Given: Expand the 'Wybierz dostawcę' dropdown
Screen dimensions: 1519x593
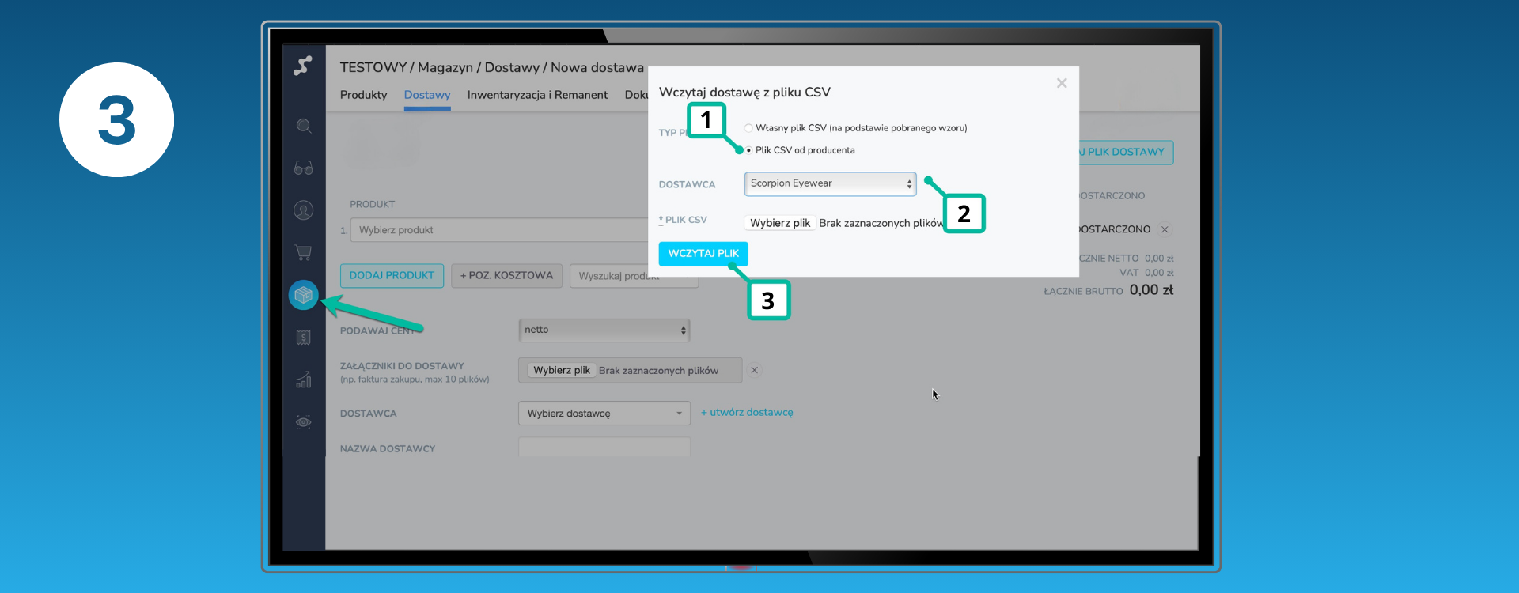Looking at the screenshot, I should pyautogui.click(x=604, y=414).
